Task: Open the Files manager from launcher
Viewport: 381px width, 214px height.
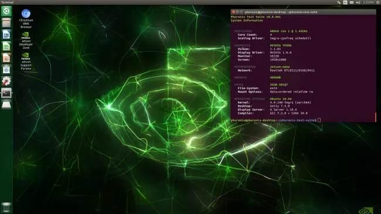Action: coord(6,23)
